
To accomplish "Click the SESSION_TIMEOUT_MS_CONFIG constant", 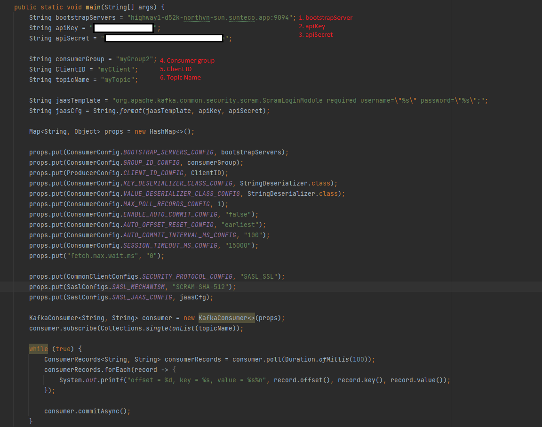I will (x=170, y=245).
